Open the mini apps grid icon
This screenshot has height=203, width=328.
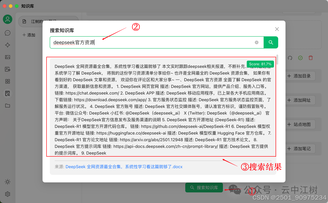(8, 82)
